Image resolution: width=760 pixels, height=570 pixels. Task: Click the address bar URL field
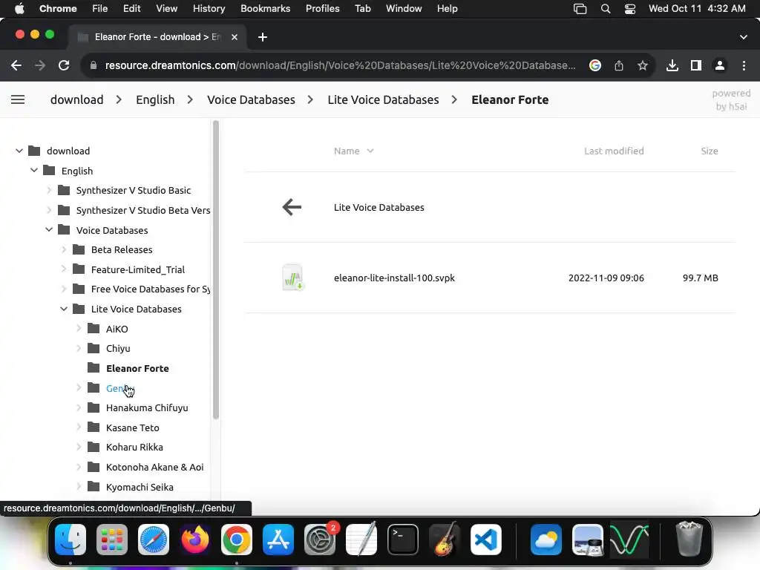340,65
